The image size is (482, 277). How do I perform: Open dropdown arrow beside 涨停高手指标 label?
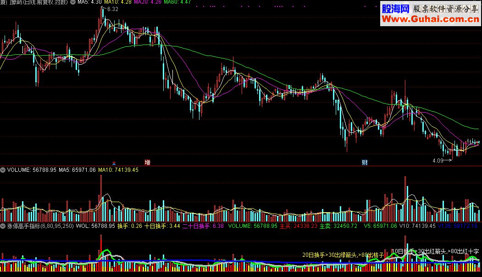[3, 226]
